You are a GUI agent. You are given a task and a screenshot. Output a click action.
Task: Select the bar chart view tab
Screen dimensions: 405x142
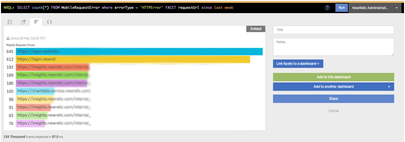[x=36, y=22]
